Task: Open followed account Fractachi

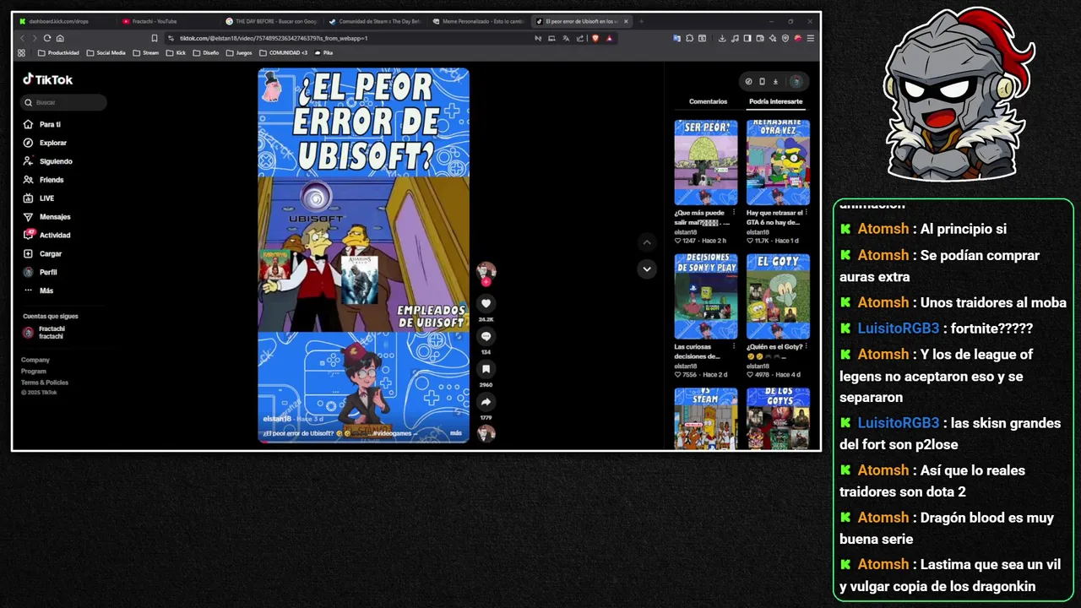Action: 44,333
